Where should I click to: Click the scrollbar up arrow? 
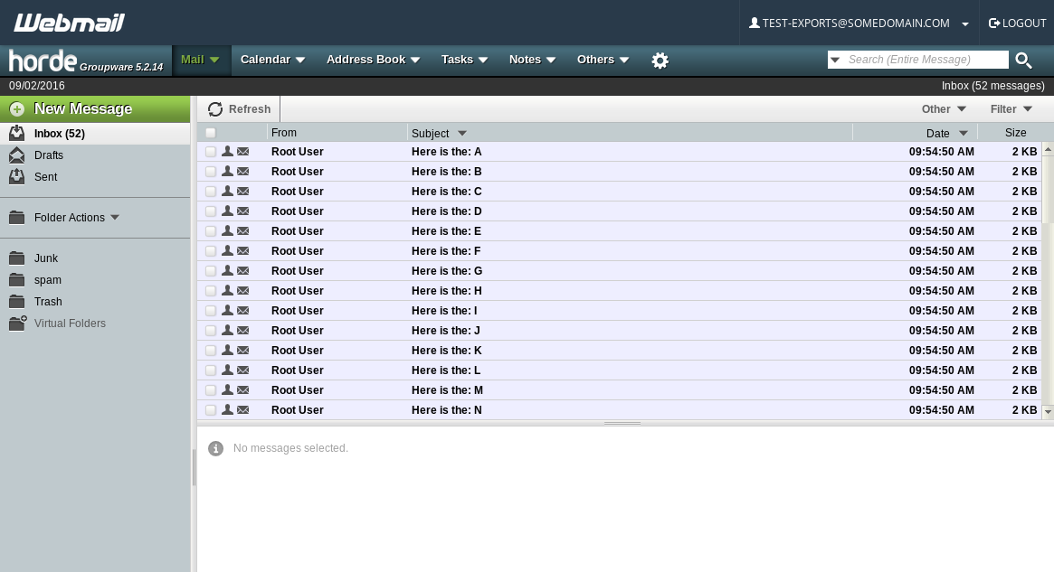(x=1048, y=149)
